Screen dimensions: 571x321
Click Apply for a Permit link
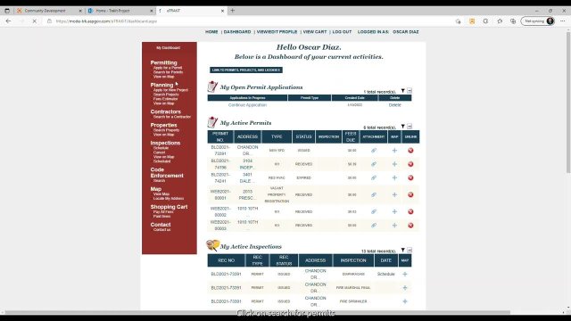point(168,68)
